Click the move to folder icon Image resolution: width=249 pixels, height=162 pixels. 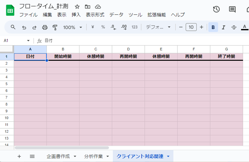coord(87,7)
